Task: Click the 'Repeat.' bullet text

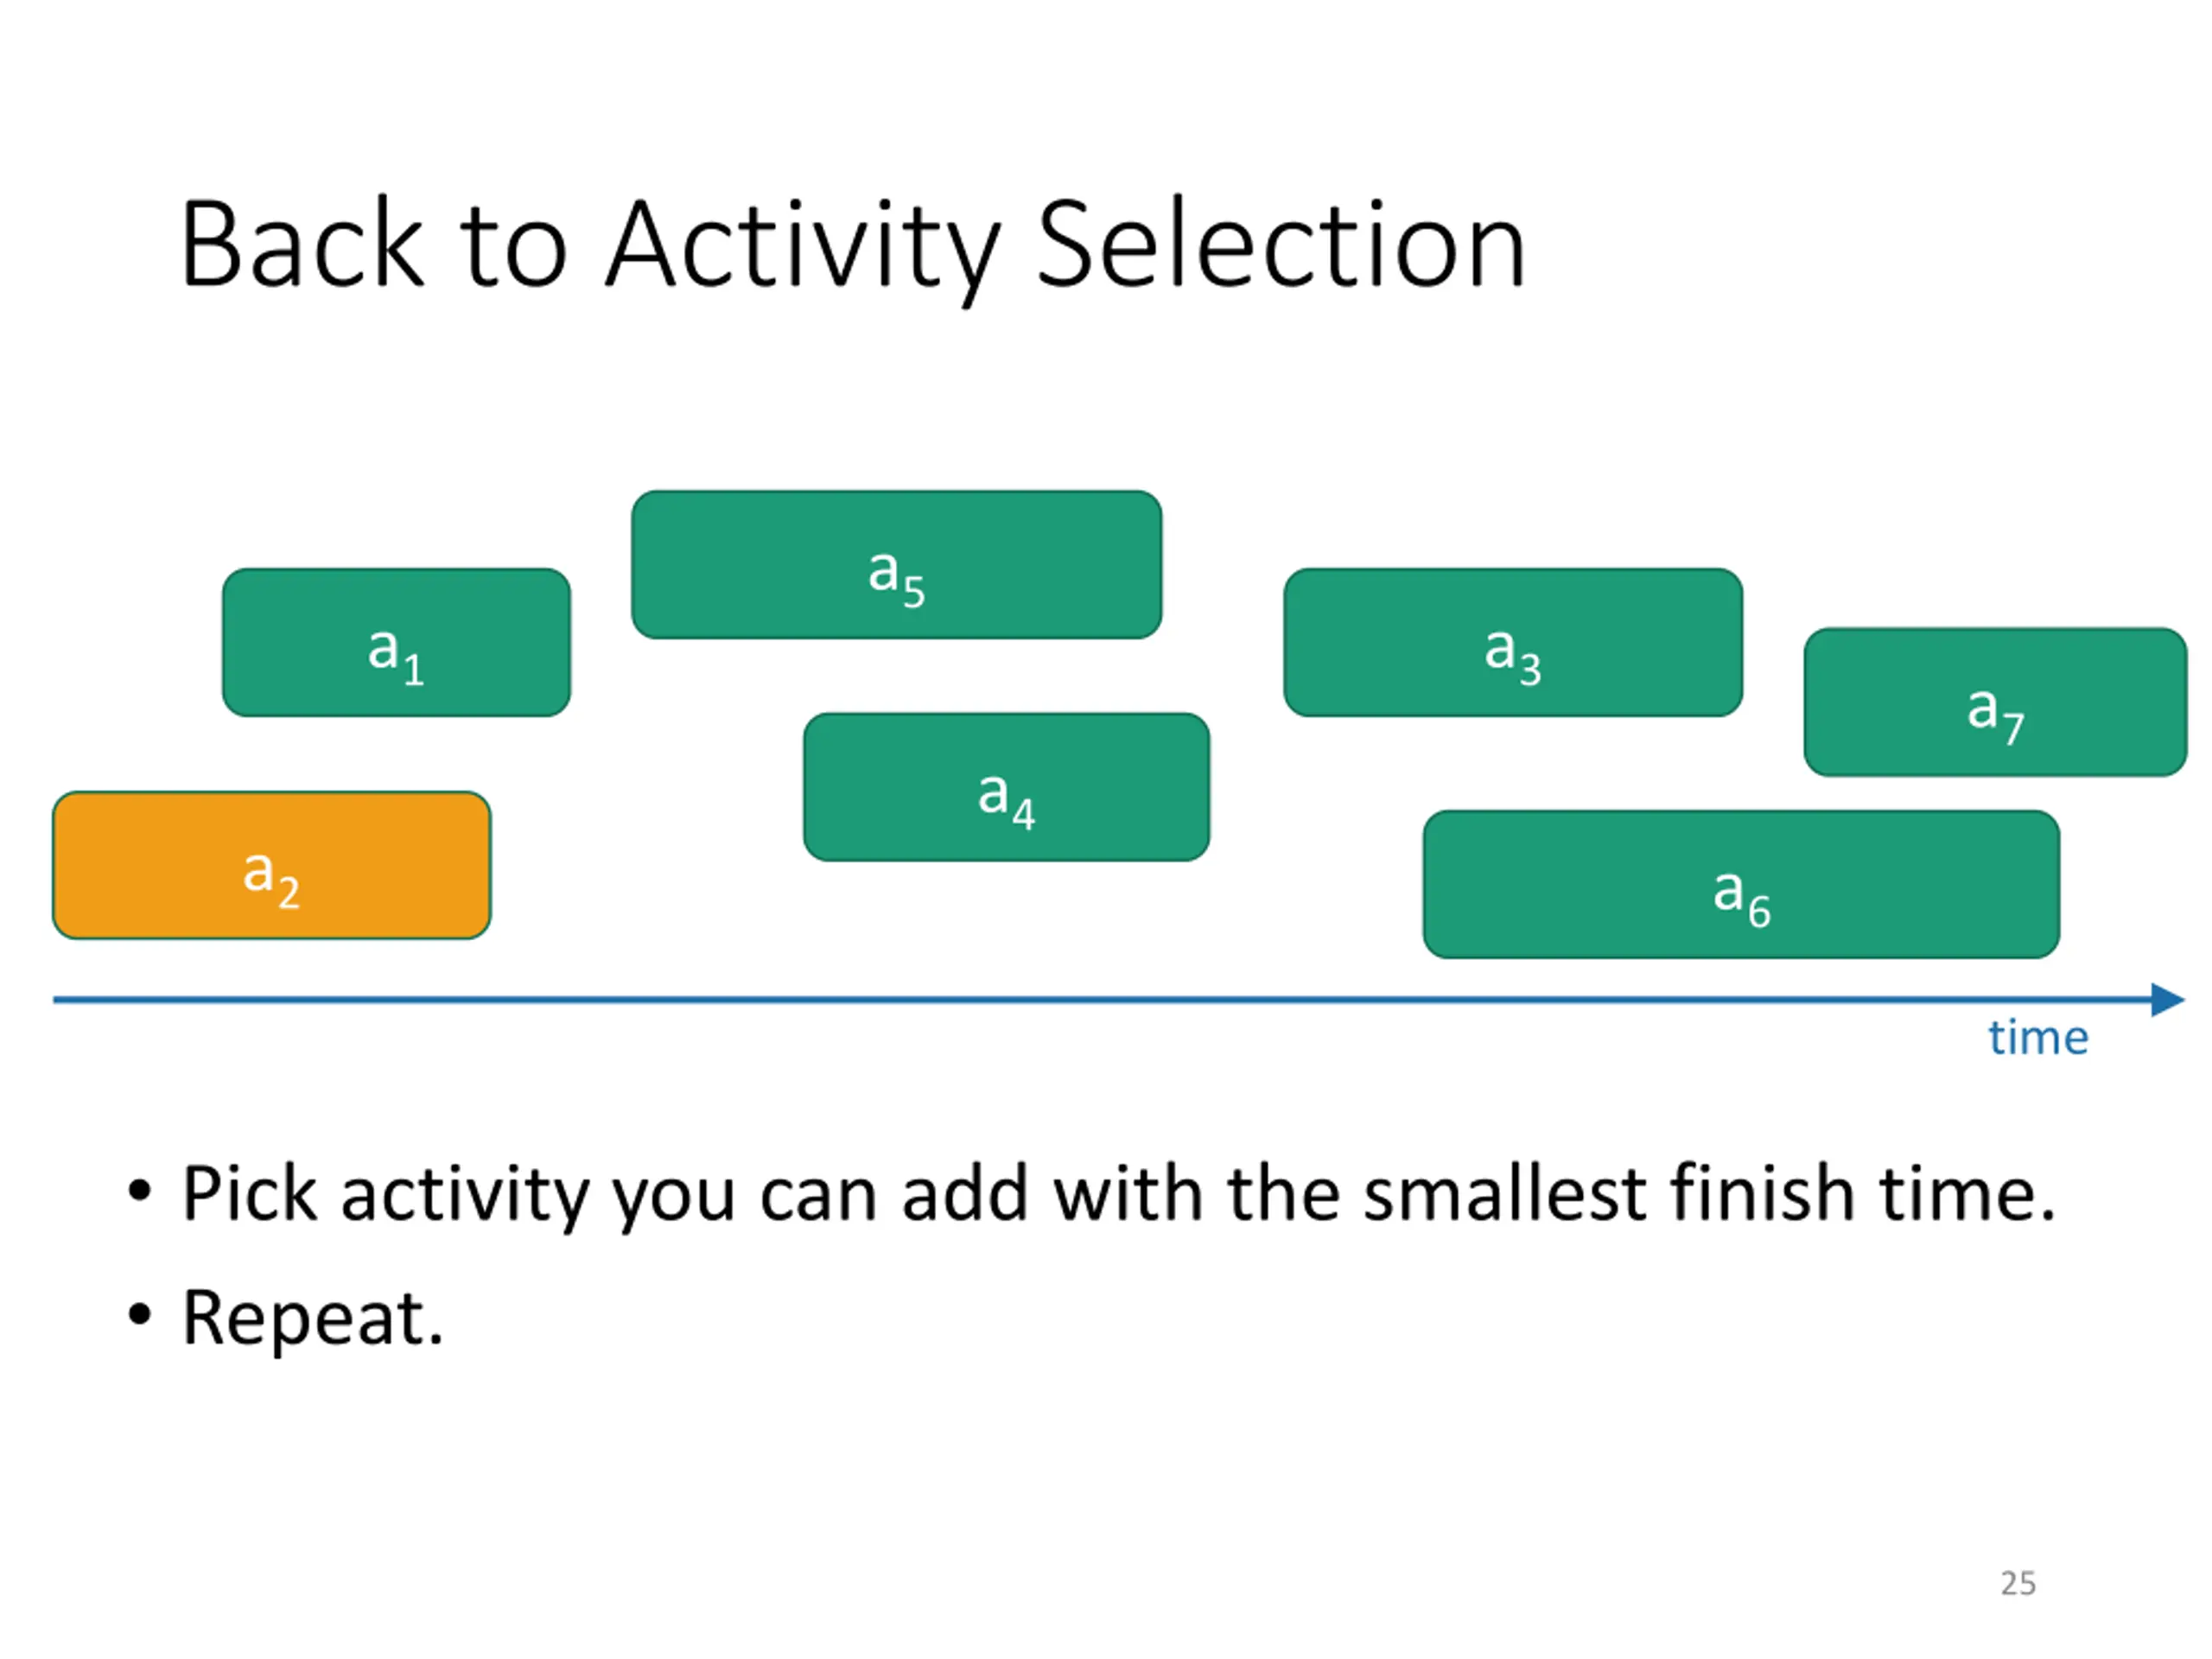Action: [x=312, y=1319]
